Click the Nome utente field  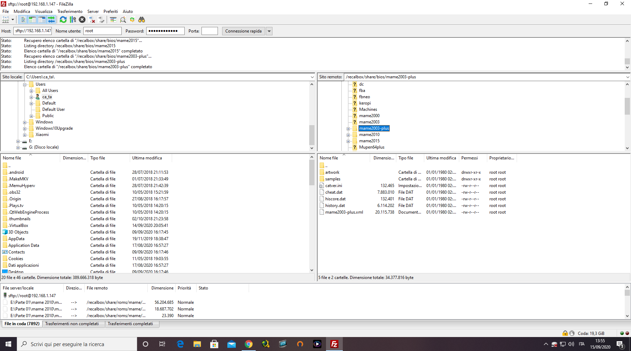click(x=102, y=31)
